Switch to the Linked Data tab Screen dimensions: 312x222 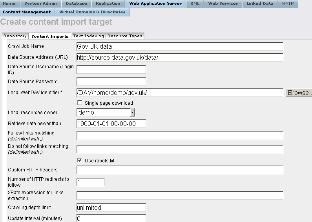260,4
